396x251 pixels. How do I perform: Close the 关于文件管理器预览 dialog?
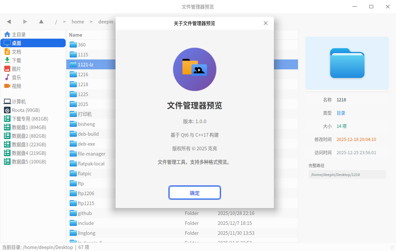pyautogui.click(x=266, y=23)
